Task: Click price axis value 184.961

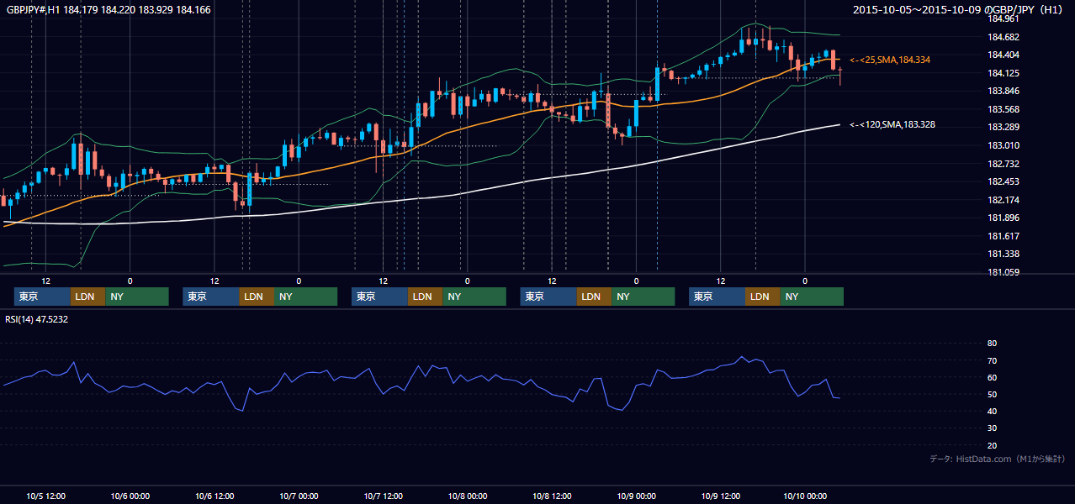Action: (1004, 18)
